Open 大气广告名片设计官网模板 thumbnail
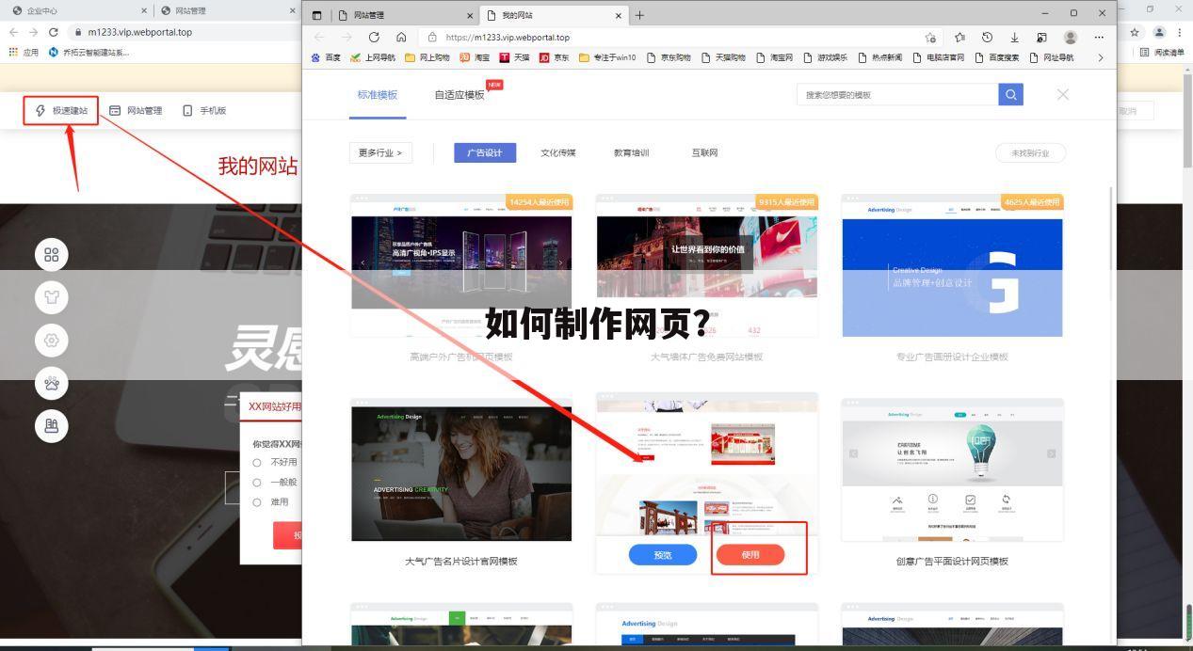 coord(461,468)
